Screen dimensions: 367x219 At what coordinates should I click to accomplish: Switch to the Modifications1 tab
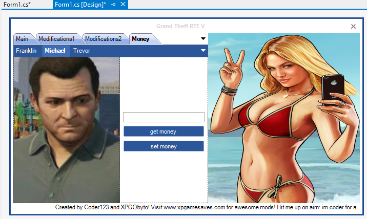coord(56,39)
